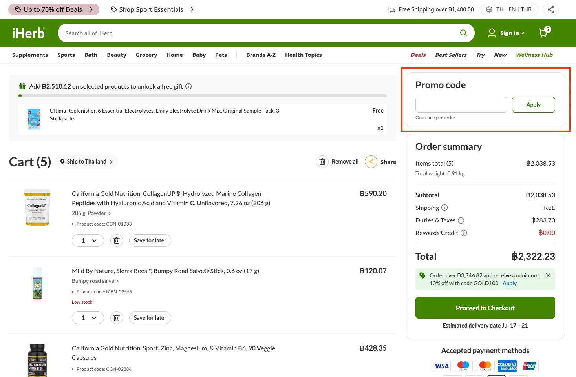Click the free gift progress bar
The height and width of the screenshot is (377, 576).
(203, 96)
